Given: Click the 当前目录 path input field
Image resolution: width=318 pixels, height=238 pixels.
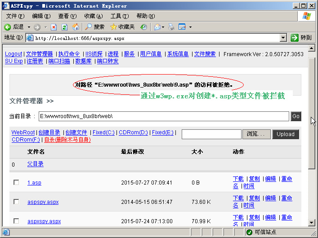Looking at the screenshot, I should [164, 116].
